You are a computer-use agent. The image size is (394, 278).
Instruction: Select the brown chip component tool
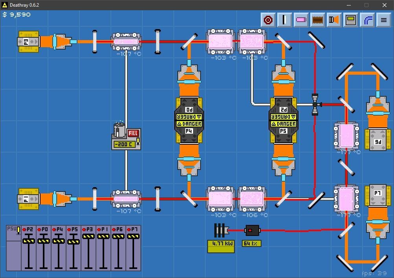(317, 20)
